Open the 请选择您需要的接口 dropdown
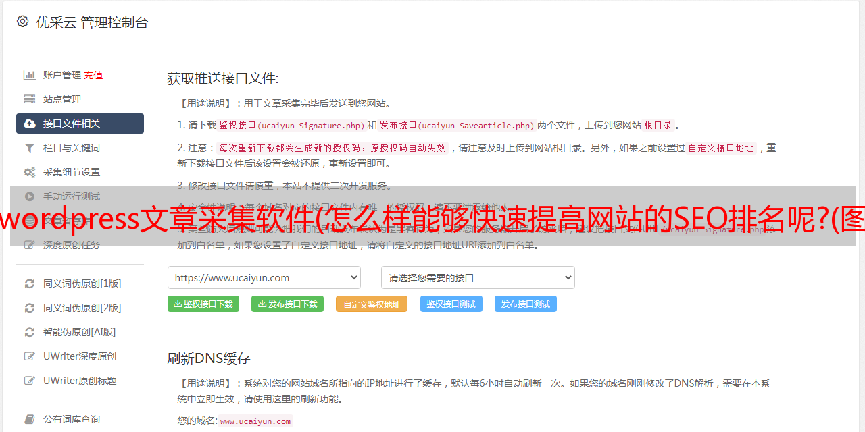This screenshot has height=432, width=865. point(478,277)
